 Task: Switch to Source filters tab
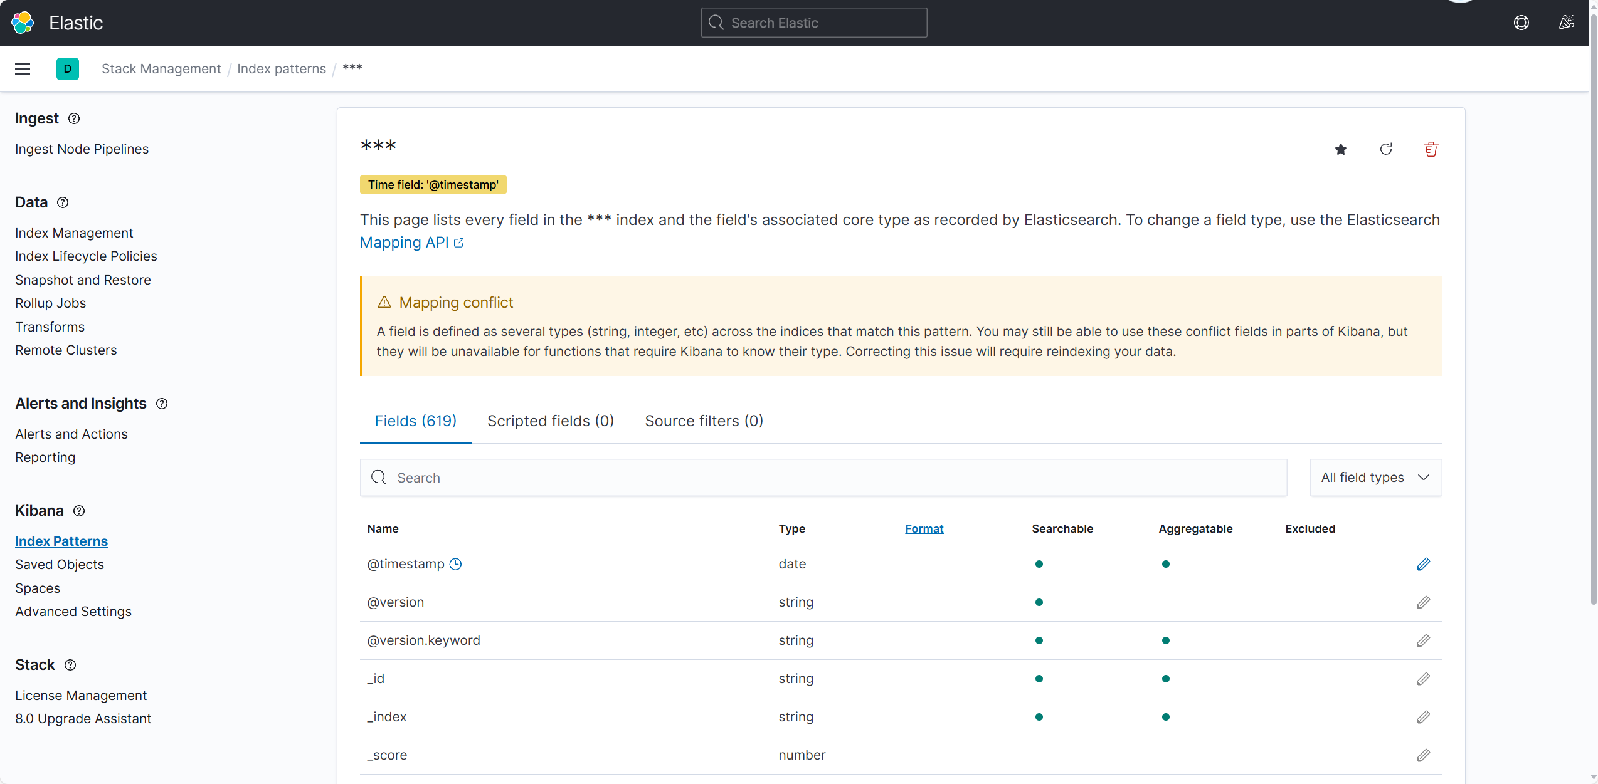coord(704,421)
